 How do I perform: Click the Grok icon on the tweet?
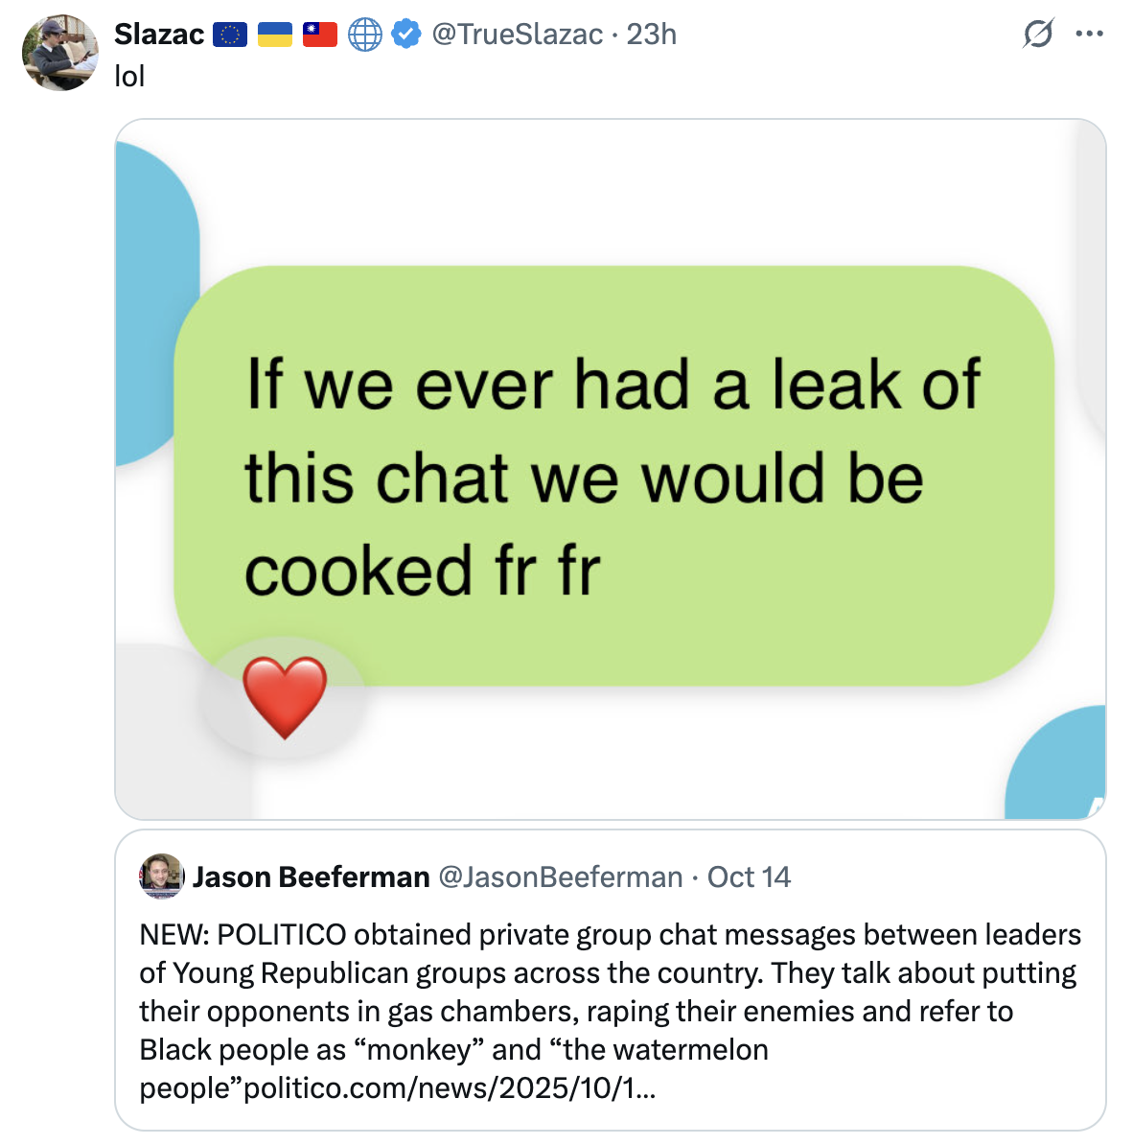pyautogui.click(x=1037, y=35)
